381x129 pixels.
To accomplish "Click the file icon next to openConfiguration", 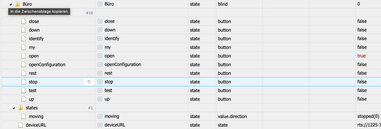I will pyautogui.click(x=23, y=64).
